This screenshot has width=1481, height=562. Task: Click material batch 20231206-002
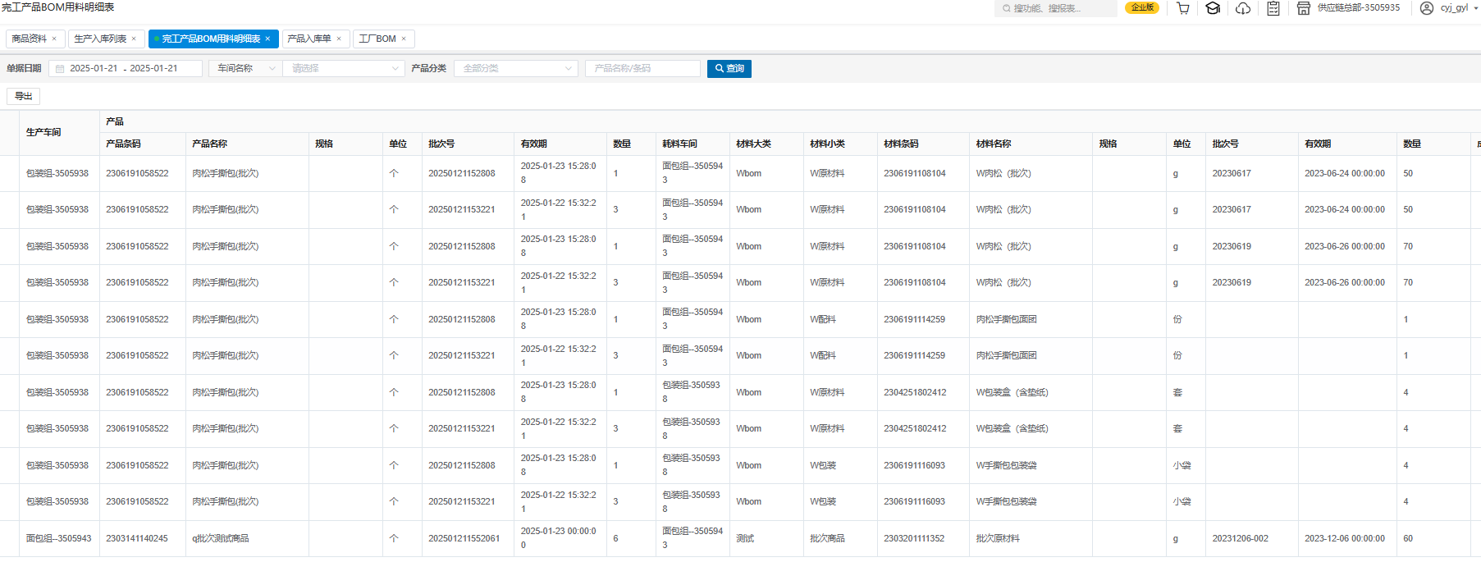tap(1241, 538)
